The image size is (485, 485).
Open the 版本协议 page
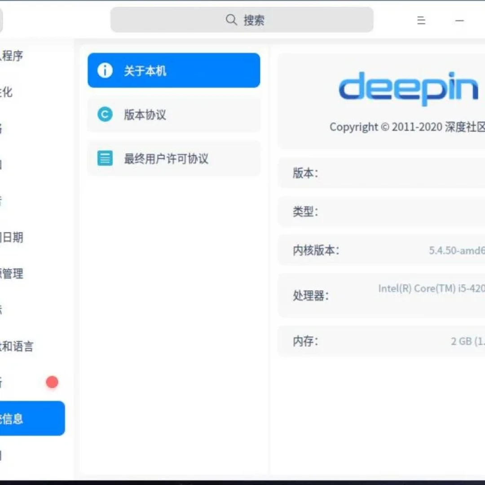174,115
